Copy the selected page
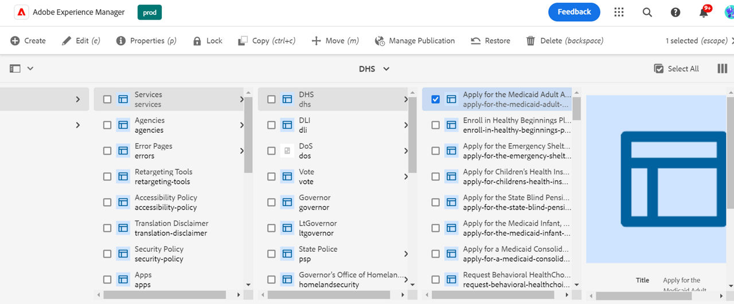 pyautogui.click(x=267, y=41)
